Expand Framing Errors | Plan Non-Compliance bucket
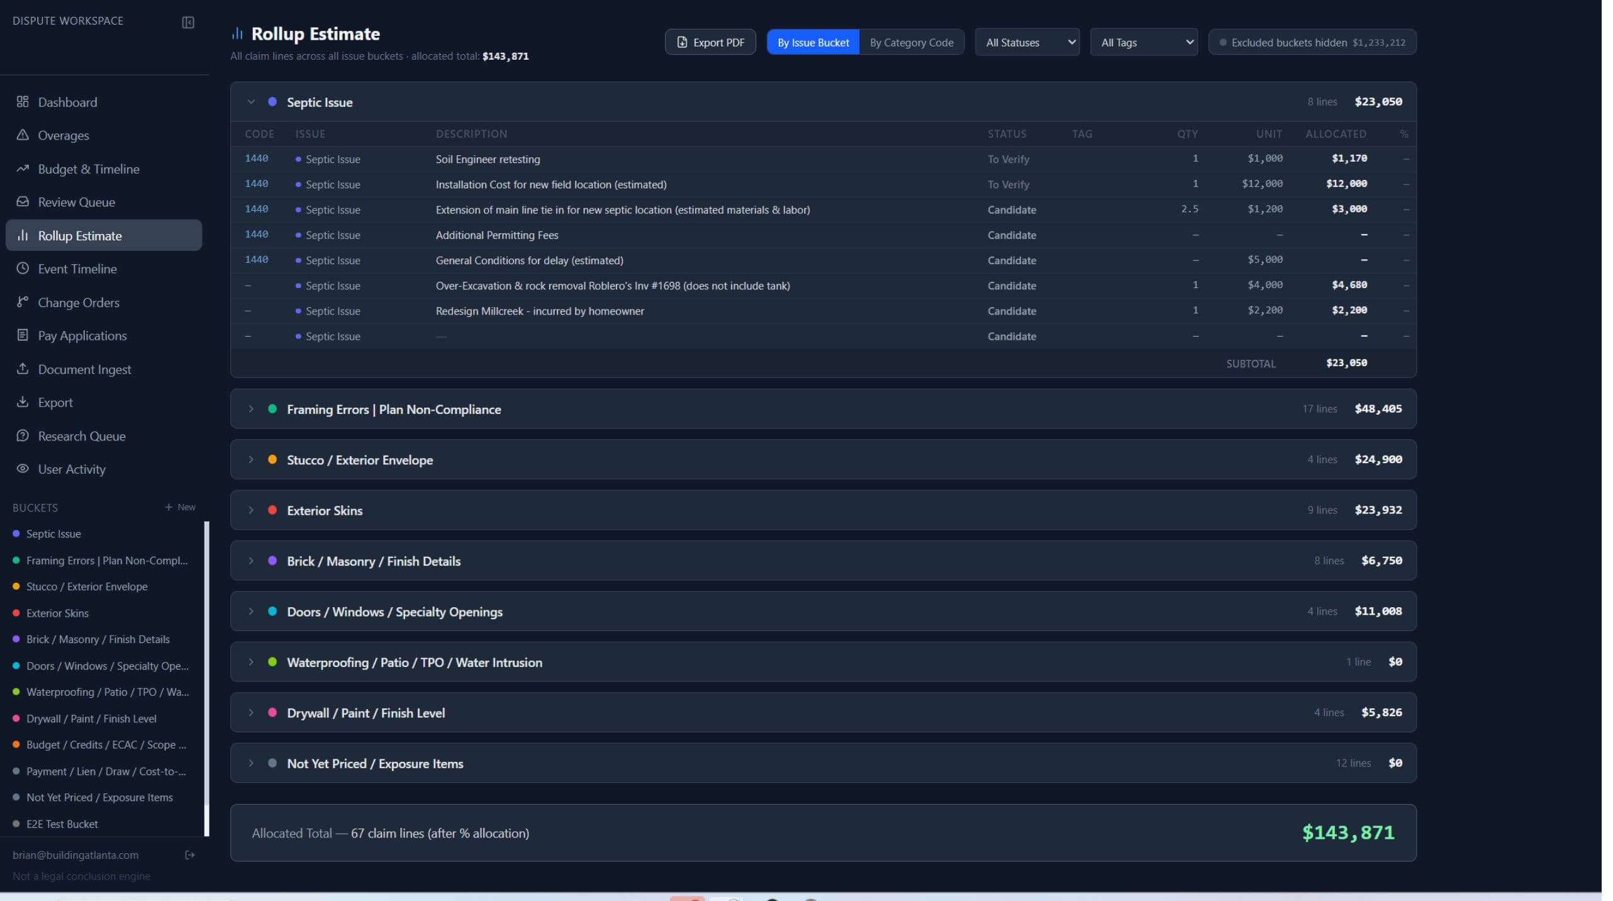This screenshot has height=901, width=1613. tap(251, 409)
